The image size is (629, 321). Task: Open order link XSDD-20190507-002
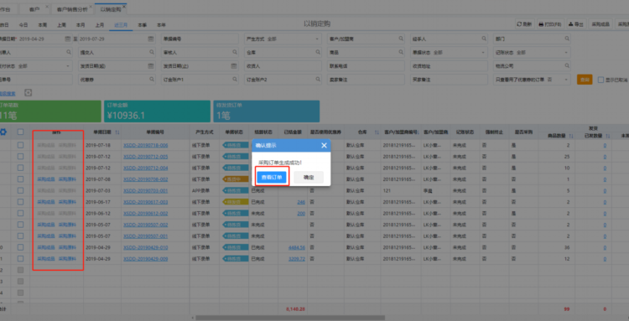point(146,225)
